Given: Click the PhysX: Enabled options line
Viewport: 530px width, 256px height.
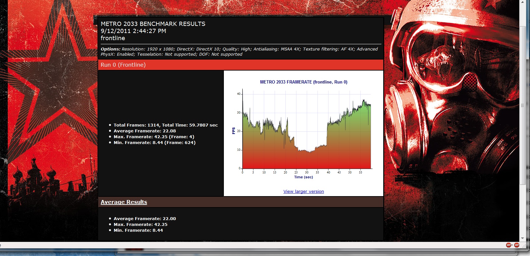Looking at the screenshot, I should [171, 54].
